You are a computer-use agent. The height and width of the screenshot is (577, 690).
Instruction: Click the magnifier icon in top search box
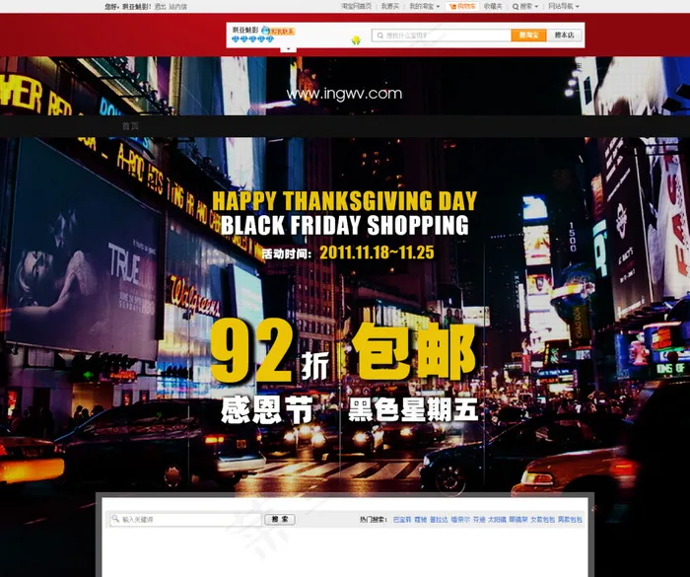click(x=380, y=36)
